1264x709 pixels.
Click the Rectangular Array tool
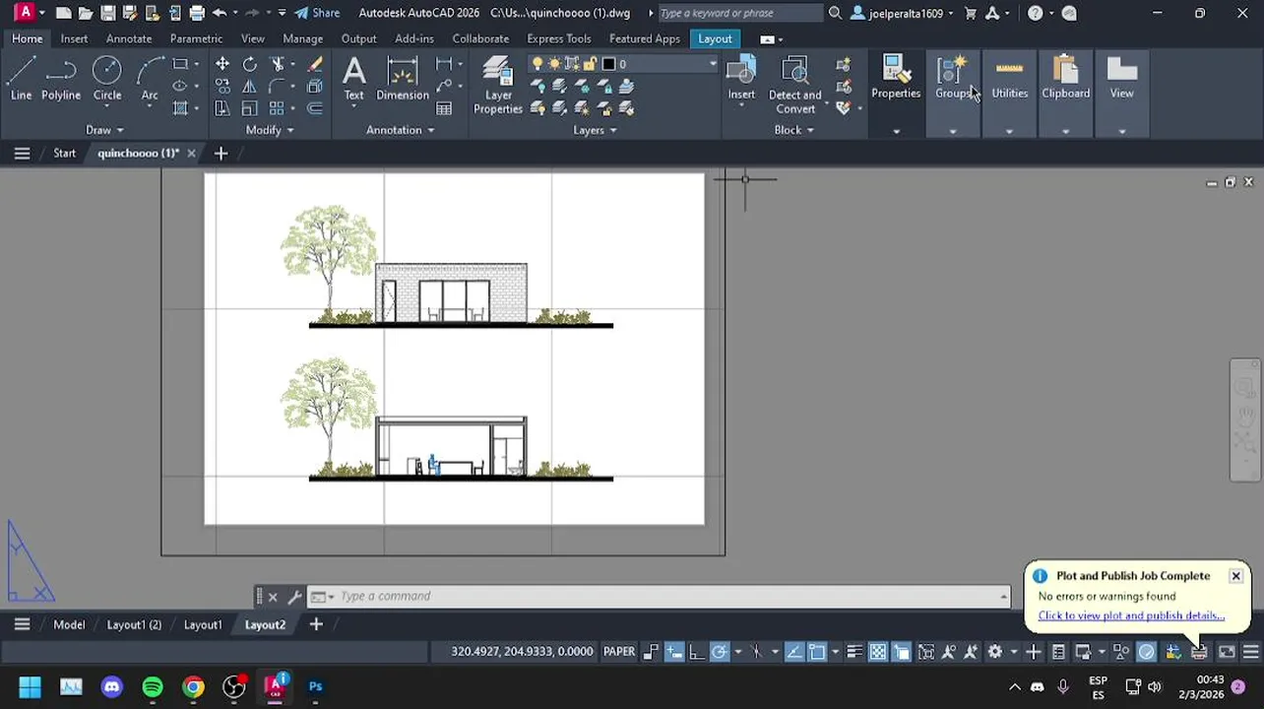click(x=278, y=108)
